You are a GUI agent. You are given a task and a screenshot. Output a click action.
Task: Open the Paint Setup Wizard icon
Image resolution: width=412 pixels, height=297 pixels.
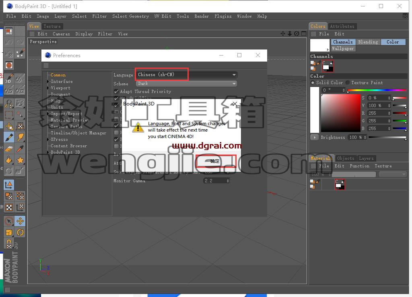pyautogui.click(x=20, y=54)
